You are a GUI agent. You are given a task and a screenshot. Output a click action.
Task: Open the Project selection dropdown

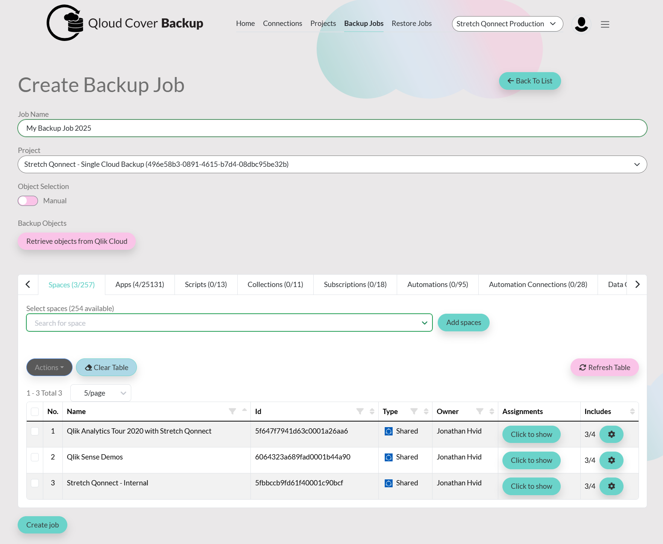(332, 164)
